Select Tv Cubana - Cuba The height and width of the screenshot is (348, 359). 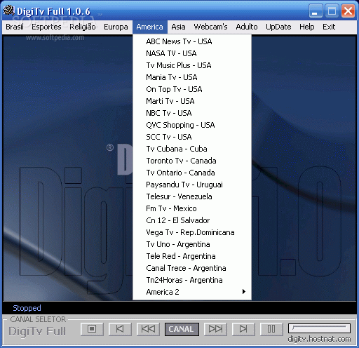tap(192, 149)
